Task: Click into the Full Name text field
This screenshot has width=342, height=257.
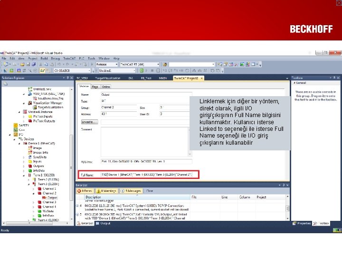Action: pyautogui.click(x=146, y=175)
